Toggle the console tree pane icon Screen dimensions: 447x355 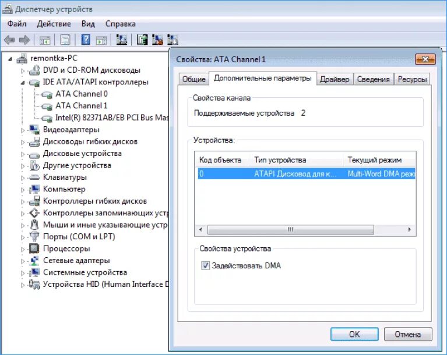pyautogui.click(x=45, y=40)
